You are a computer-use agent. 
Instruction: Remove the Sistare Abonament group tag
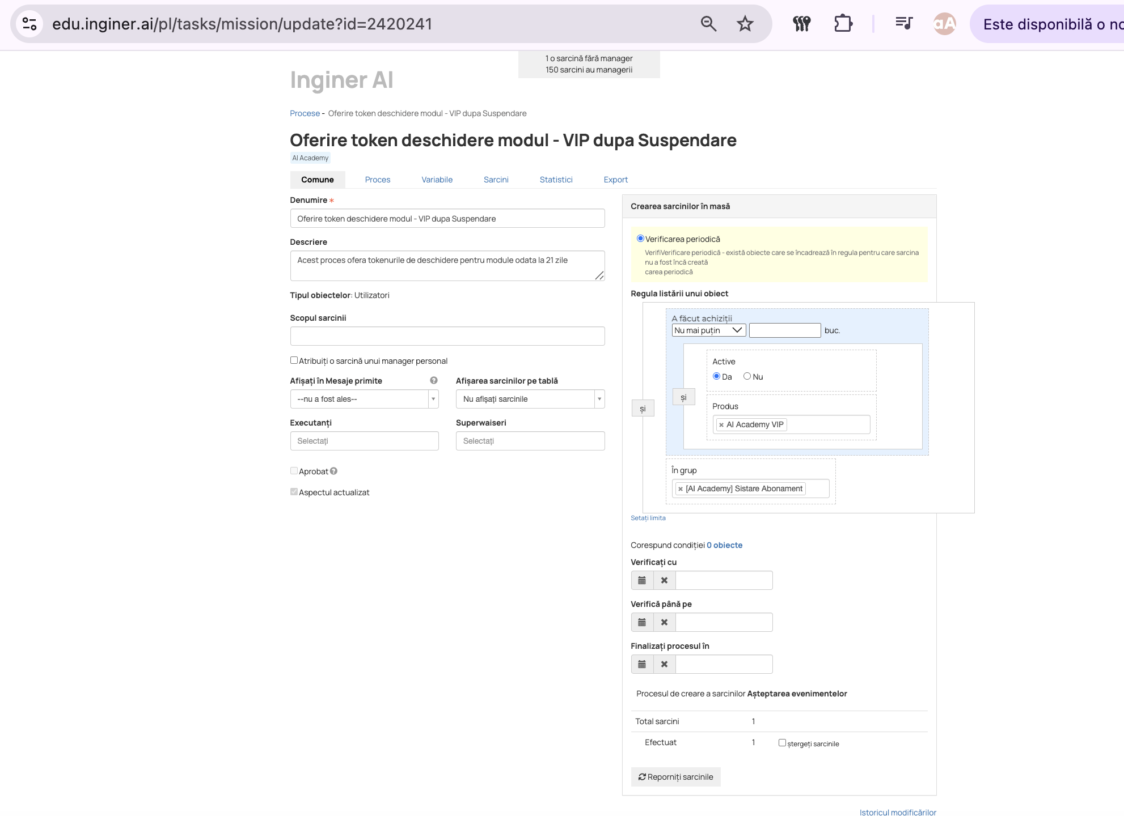(681, 489)
